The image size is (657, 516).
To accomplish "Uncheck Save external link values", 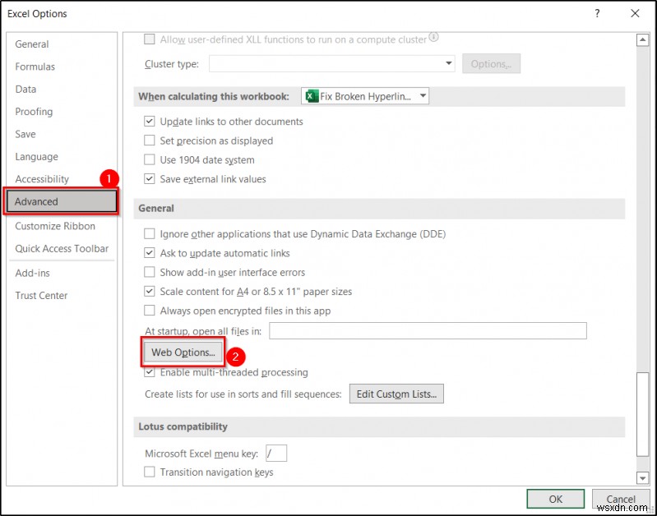I will pos(149,179).
